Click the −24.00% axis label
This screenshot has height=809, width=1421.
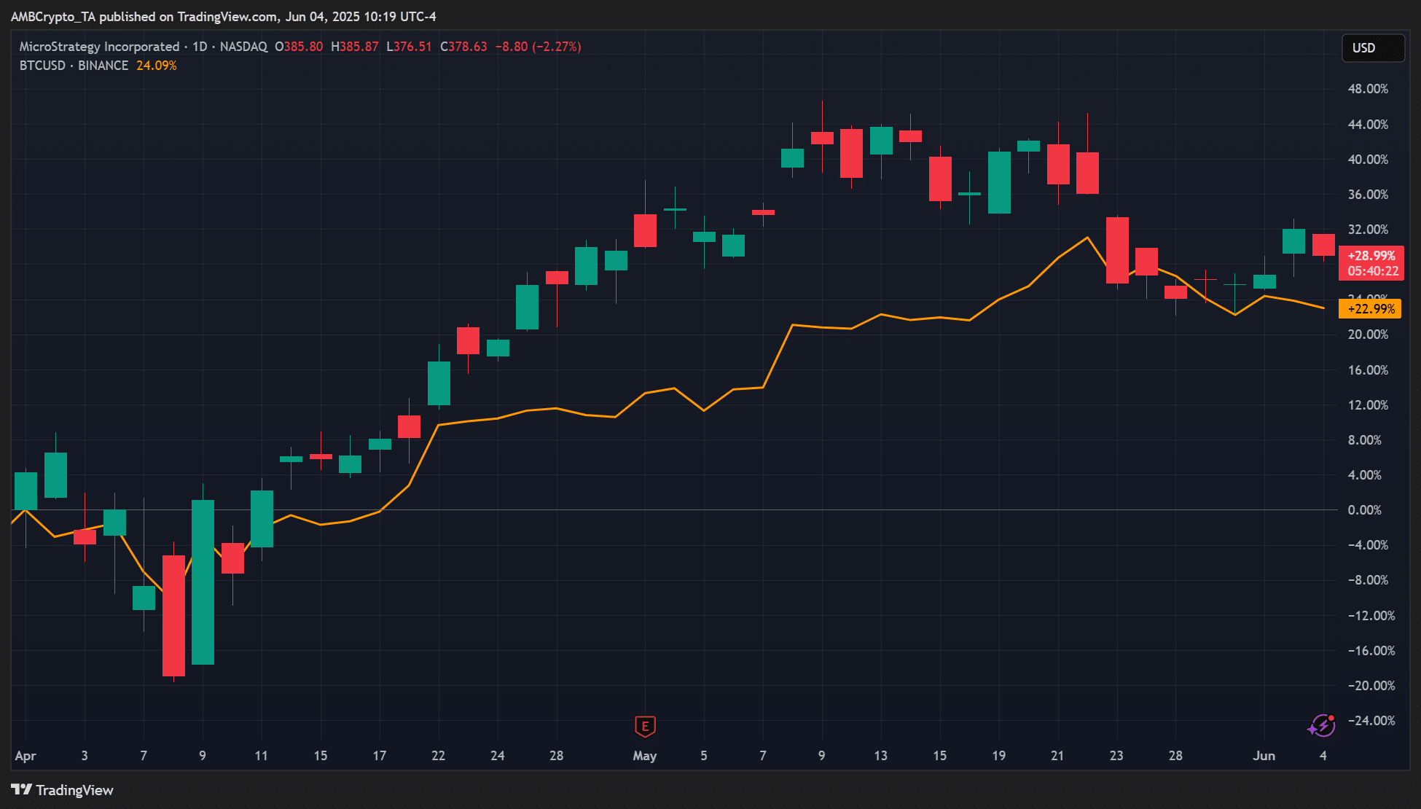1371,721
